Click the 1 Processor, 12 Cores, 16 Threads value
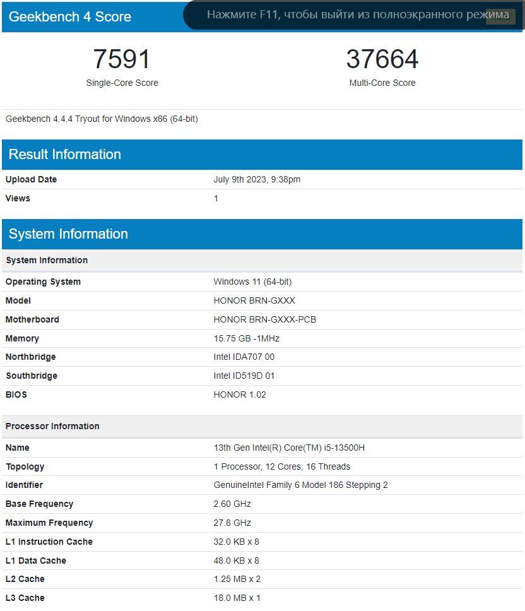Image resolution: width=525 pixels, height=611 pixels. [281, 466]
